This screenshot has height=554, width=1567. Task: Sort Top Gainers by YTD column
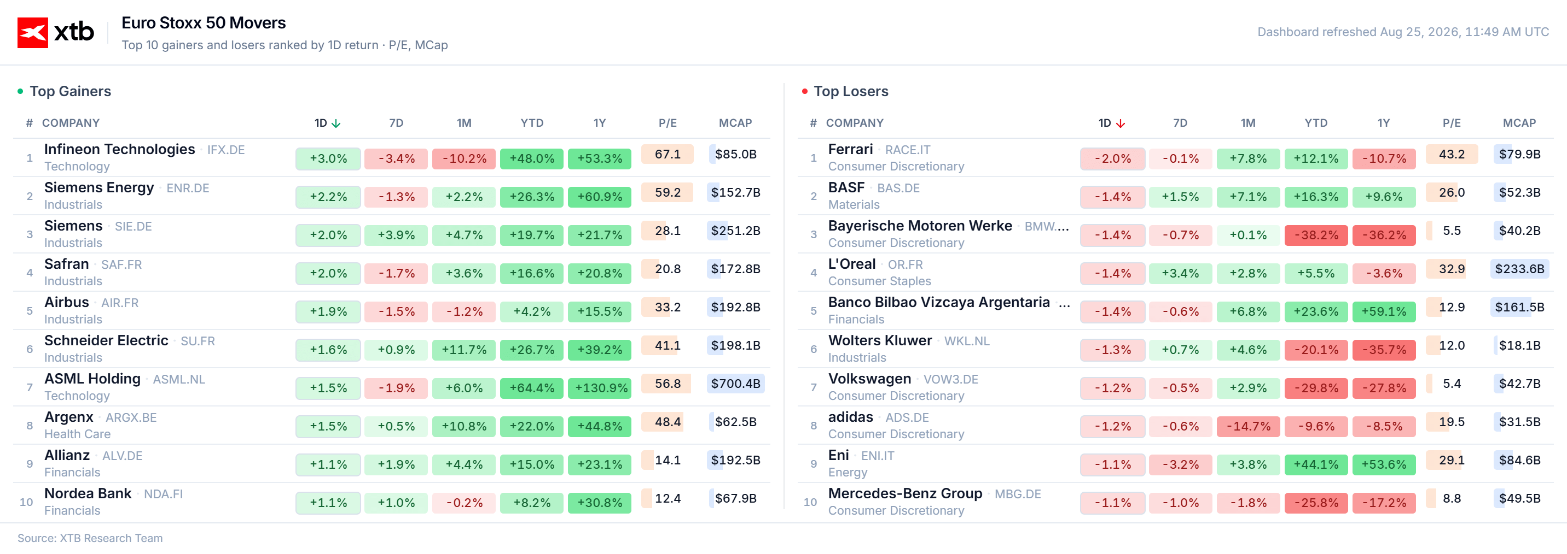532,123
